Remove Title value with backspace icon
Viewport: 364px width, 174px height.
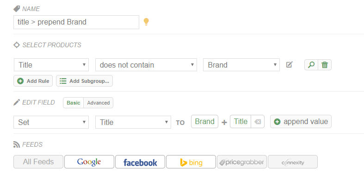pyautogui.click(x=258, y=122)
